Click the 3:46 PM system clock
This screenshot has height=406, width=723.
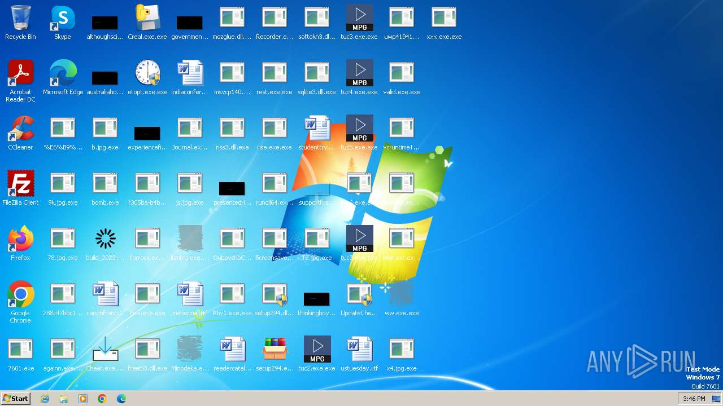[x=694, y=399]
